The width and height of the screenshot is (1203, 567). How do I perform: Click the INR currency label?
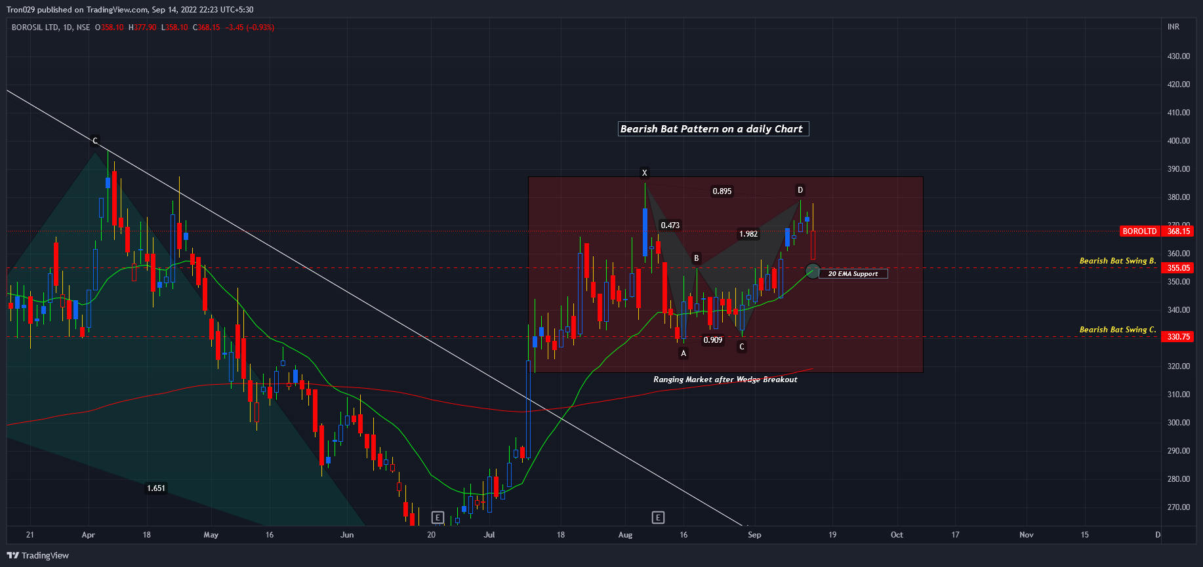(1173, 27)
